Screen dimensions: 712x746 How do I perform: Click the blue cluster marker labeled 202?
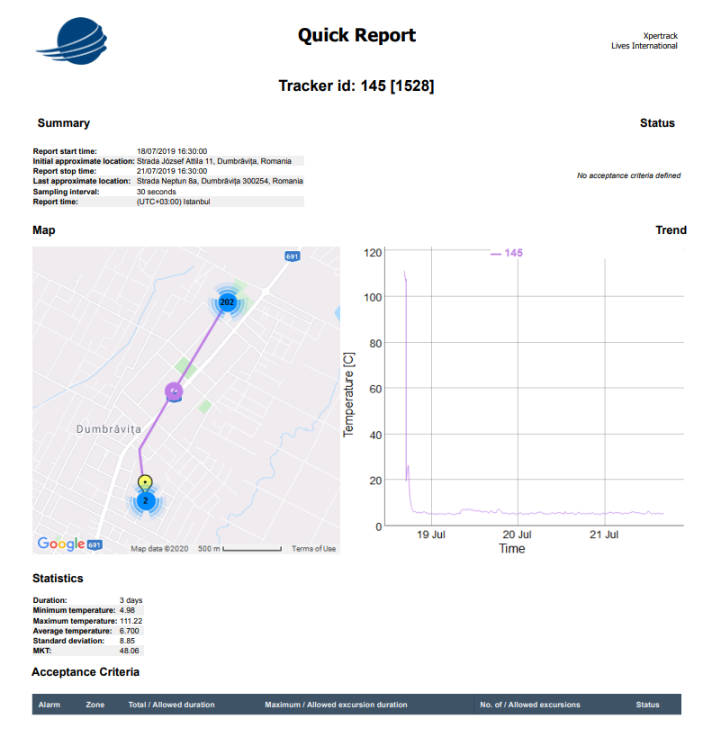tap(227, 302)
